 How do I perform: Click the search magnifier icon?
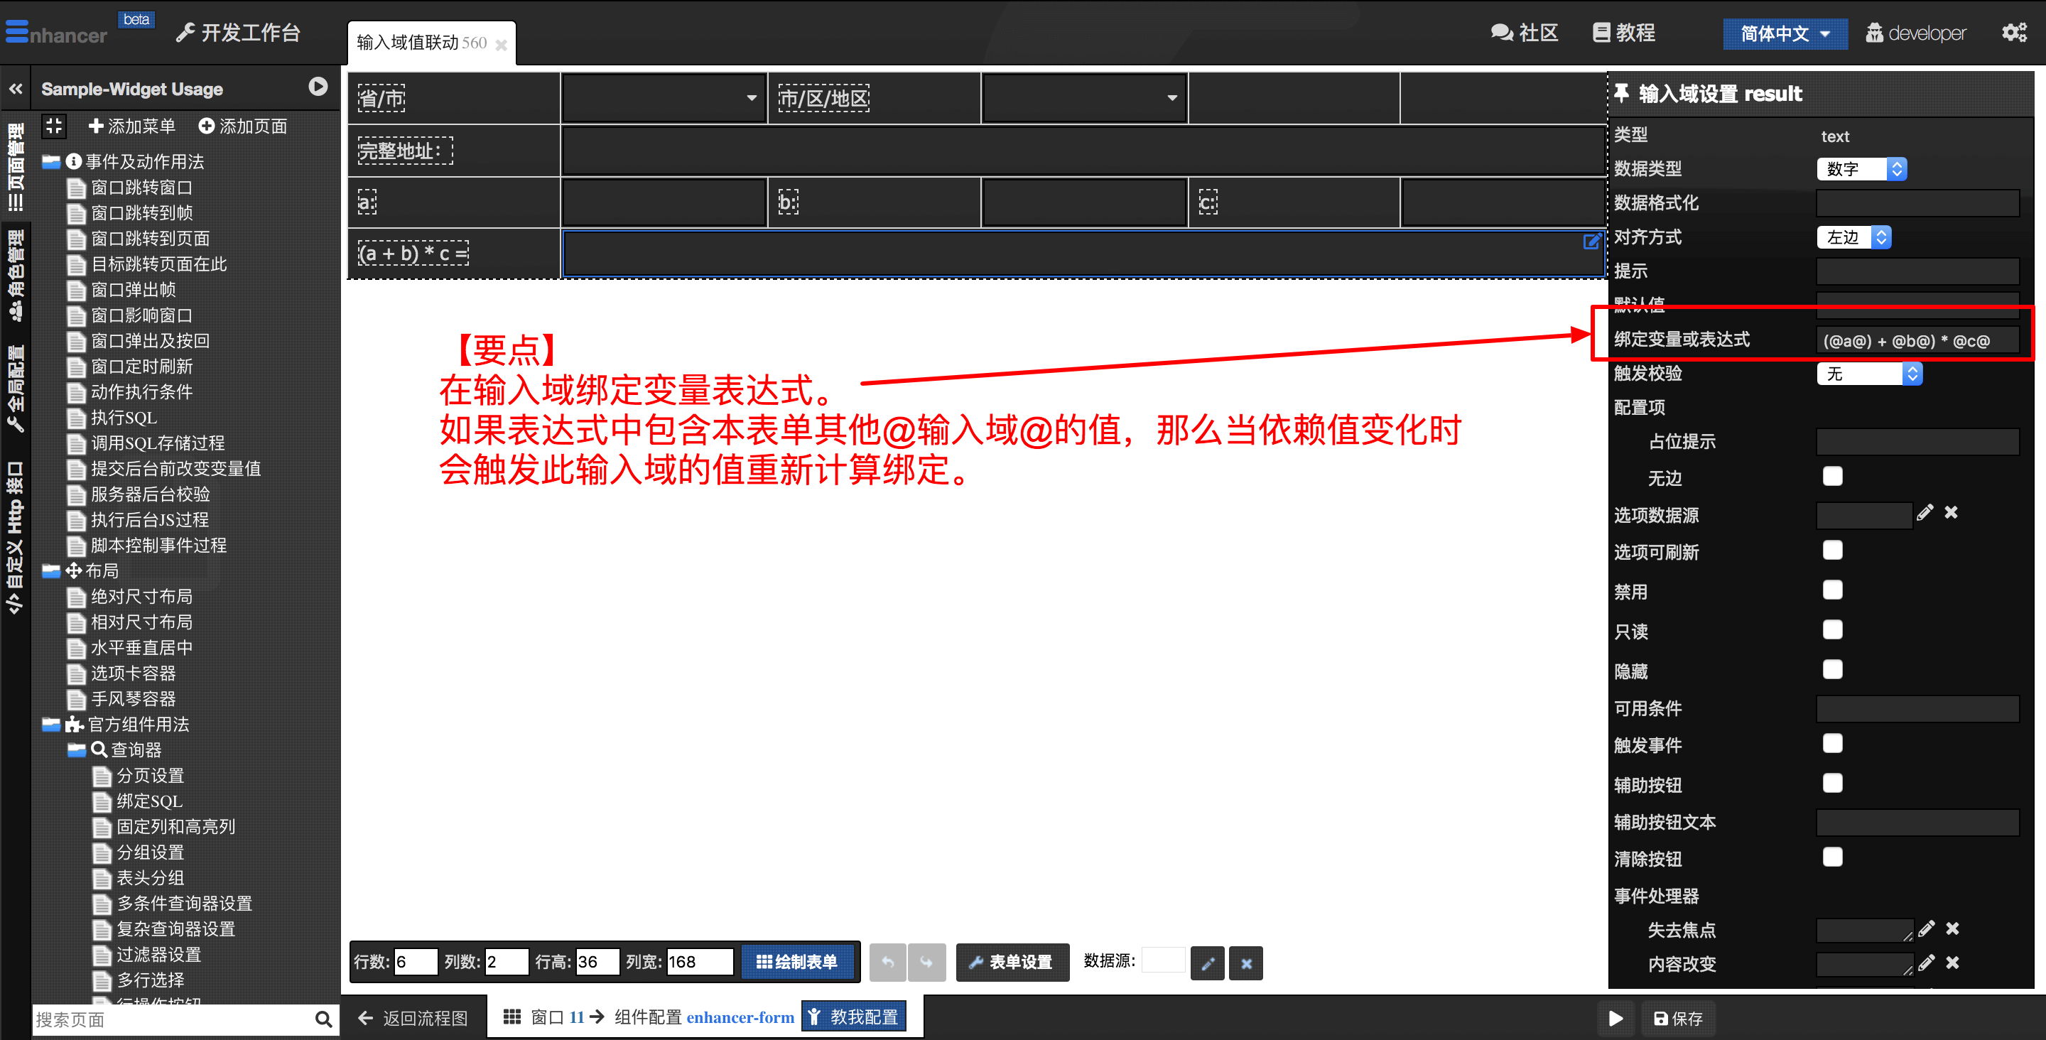323,1019
